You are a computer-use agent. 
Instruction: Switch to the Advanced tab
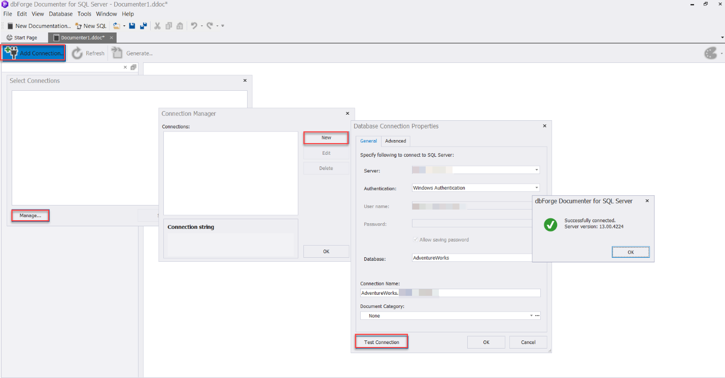(x=395, y=141)
